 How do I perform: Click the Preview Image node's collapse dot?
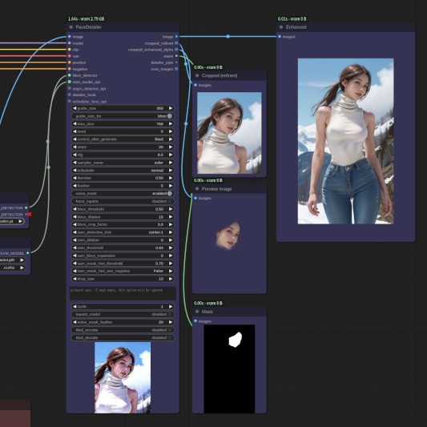coord(197,189)
